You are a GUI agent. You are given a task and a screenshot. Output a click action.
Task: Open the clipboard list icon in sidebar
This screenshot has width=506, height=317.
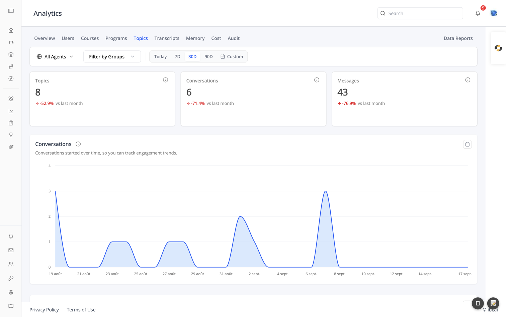click(11, 123)
